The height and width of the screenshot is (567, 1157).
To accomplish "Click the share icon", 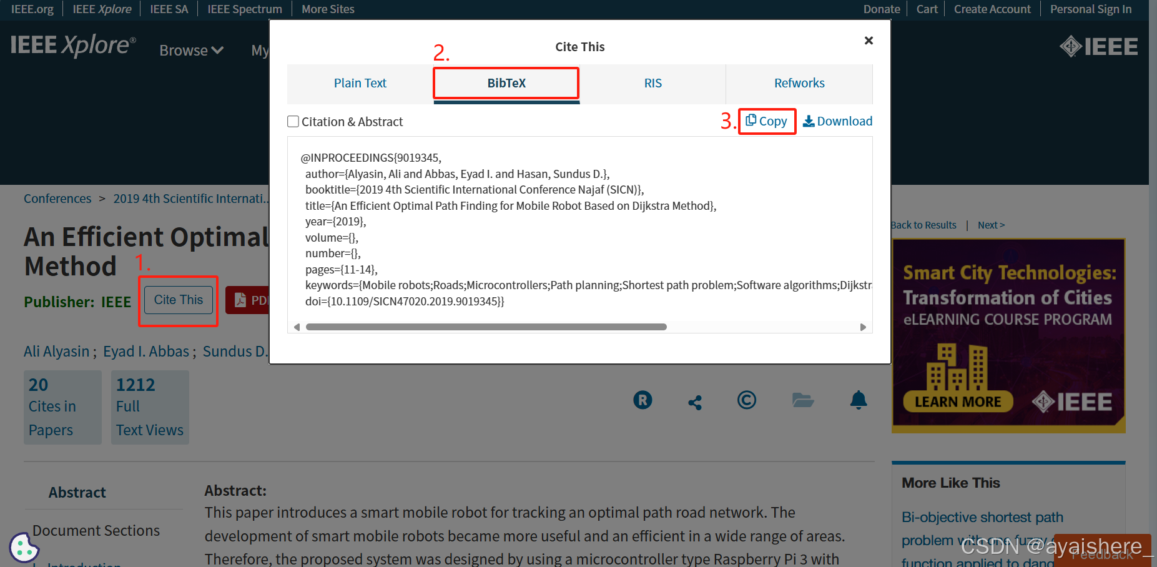I will pos(695,403).
